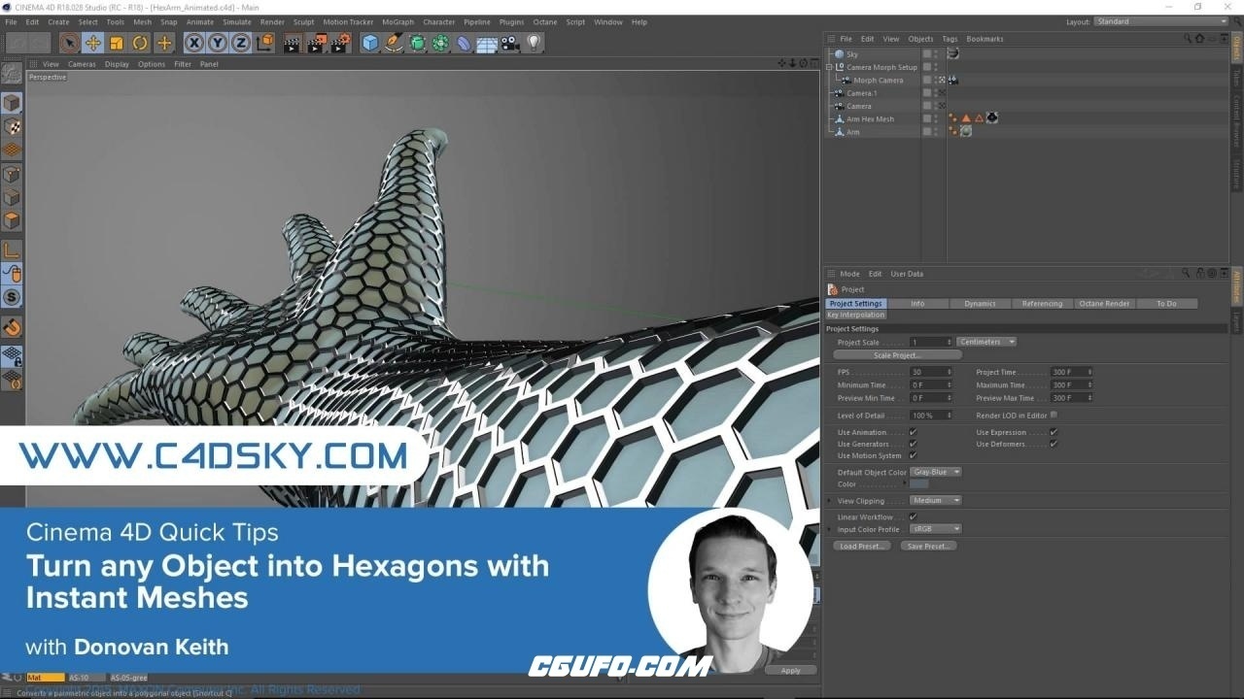Expand Input Color Profile disclosure triangle
1244x699 pixels.
tap(829, 529)
